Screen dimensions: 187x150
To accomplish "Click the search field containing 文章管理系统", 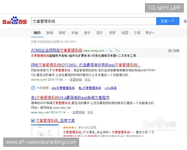I will 93,21.
